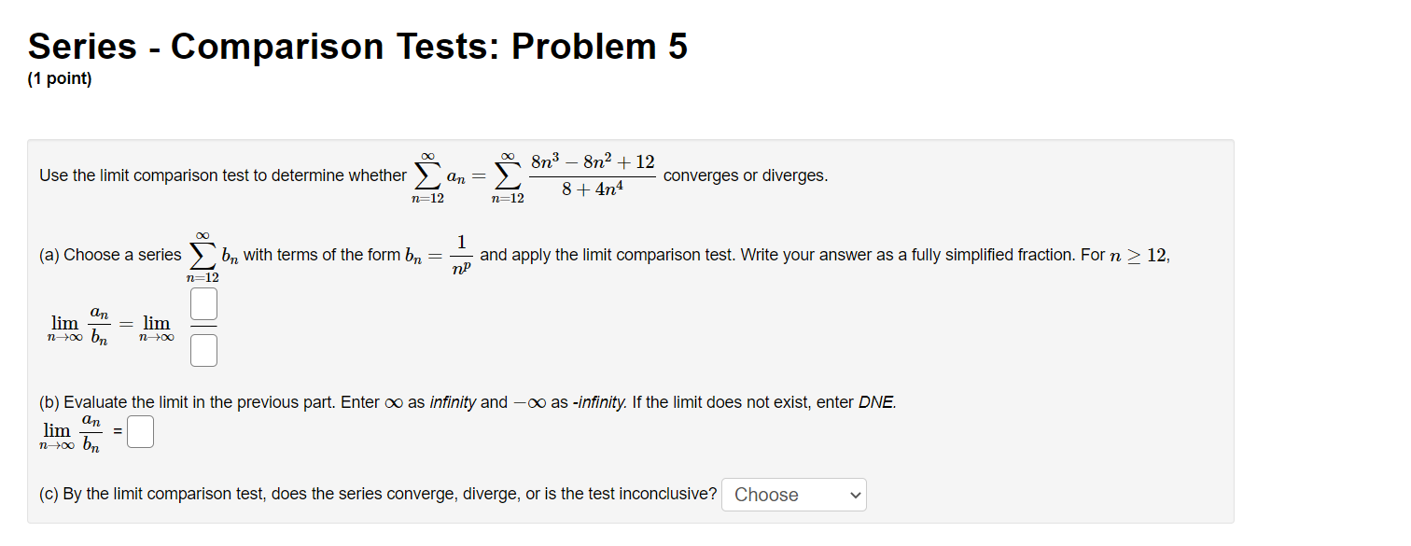Select the problem title heading
Image resolution: width=1411 pixels, height=546 pixels.
356,45
